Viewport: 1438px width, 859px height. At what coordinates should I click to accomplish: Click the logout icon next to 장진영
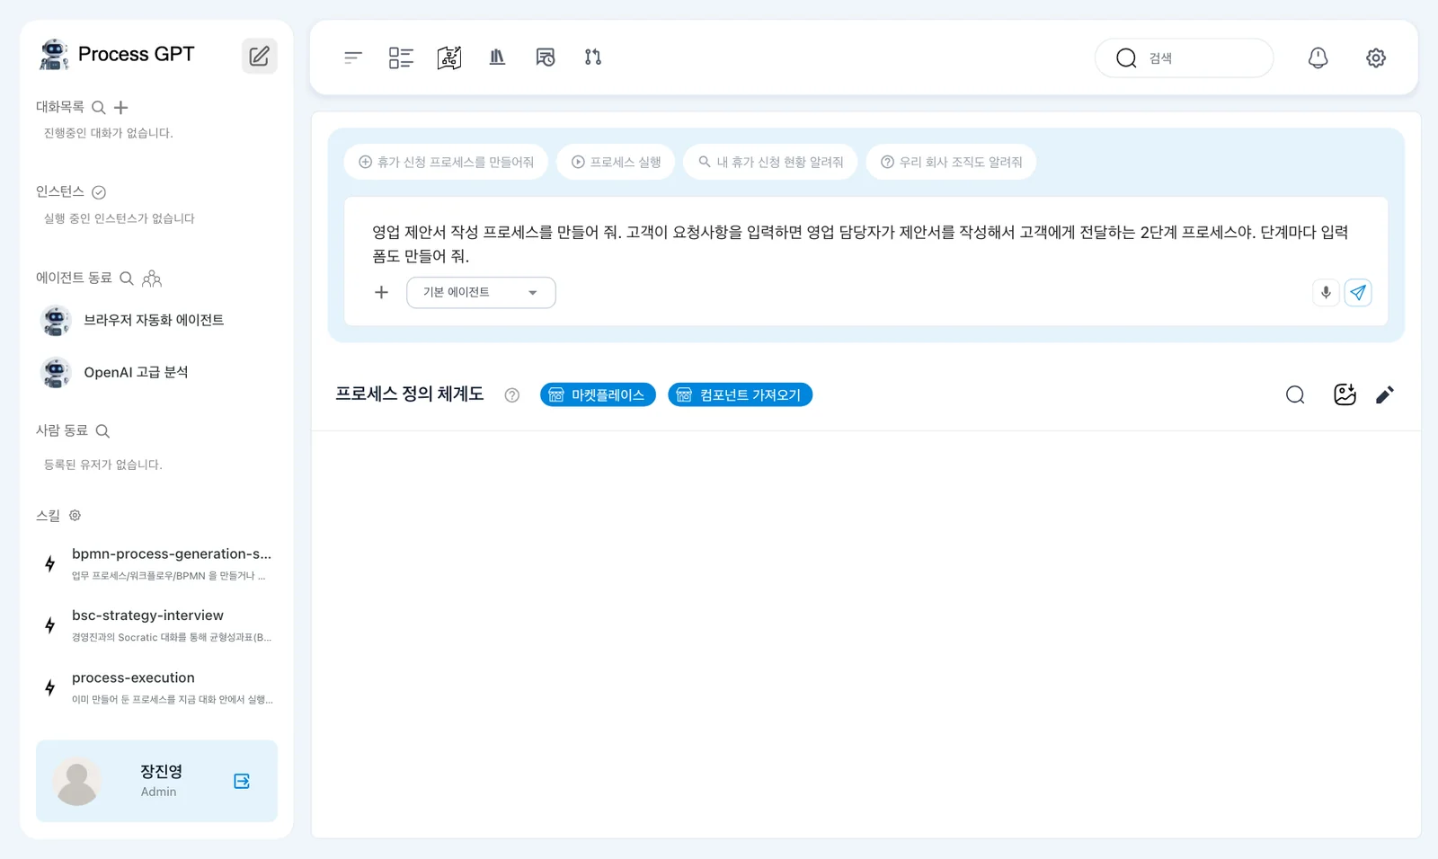point(242,781)
